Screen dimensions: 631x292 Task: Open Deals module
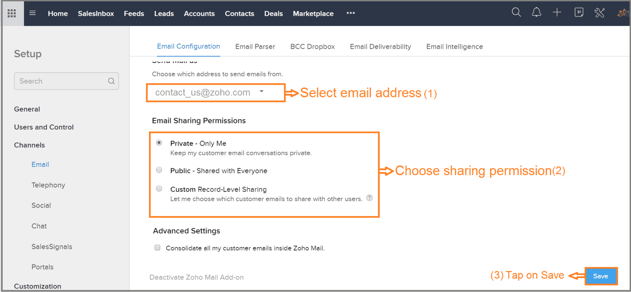tap(273, 13)
